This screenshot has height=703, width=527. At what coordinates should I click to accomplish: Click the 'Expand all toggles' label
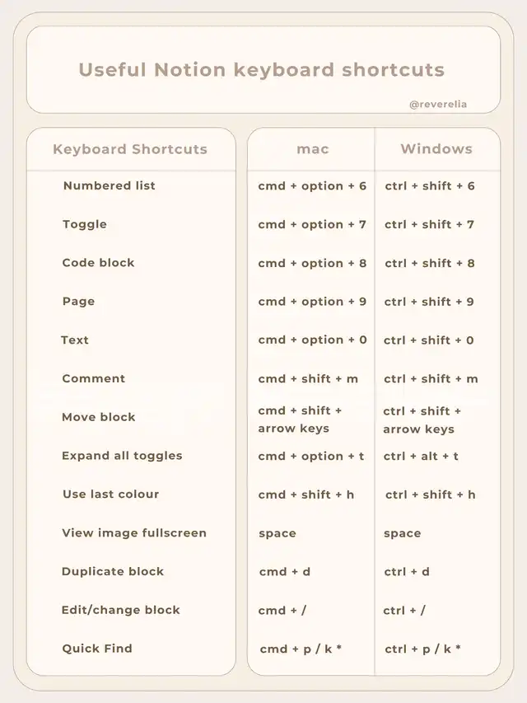(x=122, y=456)
